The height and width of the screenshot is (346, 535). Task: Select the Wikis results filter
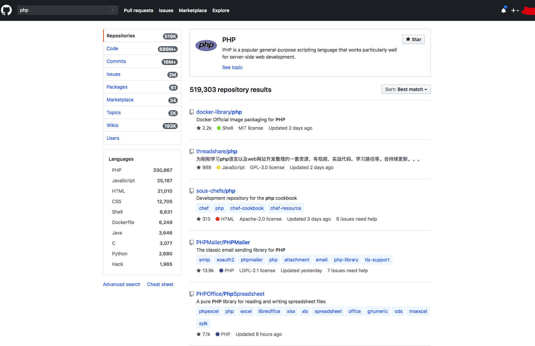tap(142, 125)
